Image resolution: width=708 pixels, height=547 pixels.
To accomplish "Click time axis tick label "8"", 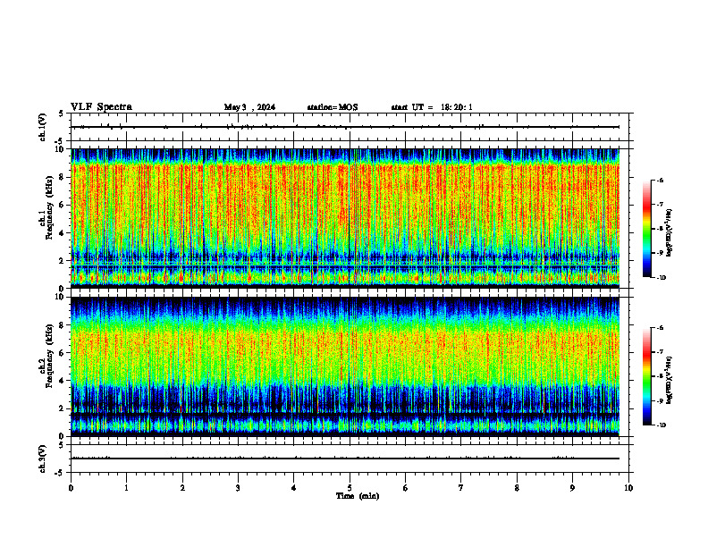I will click(x=517, y=488).
